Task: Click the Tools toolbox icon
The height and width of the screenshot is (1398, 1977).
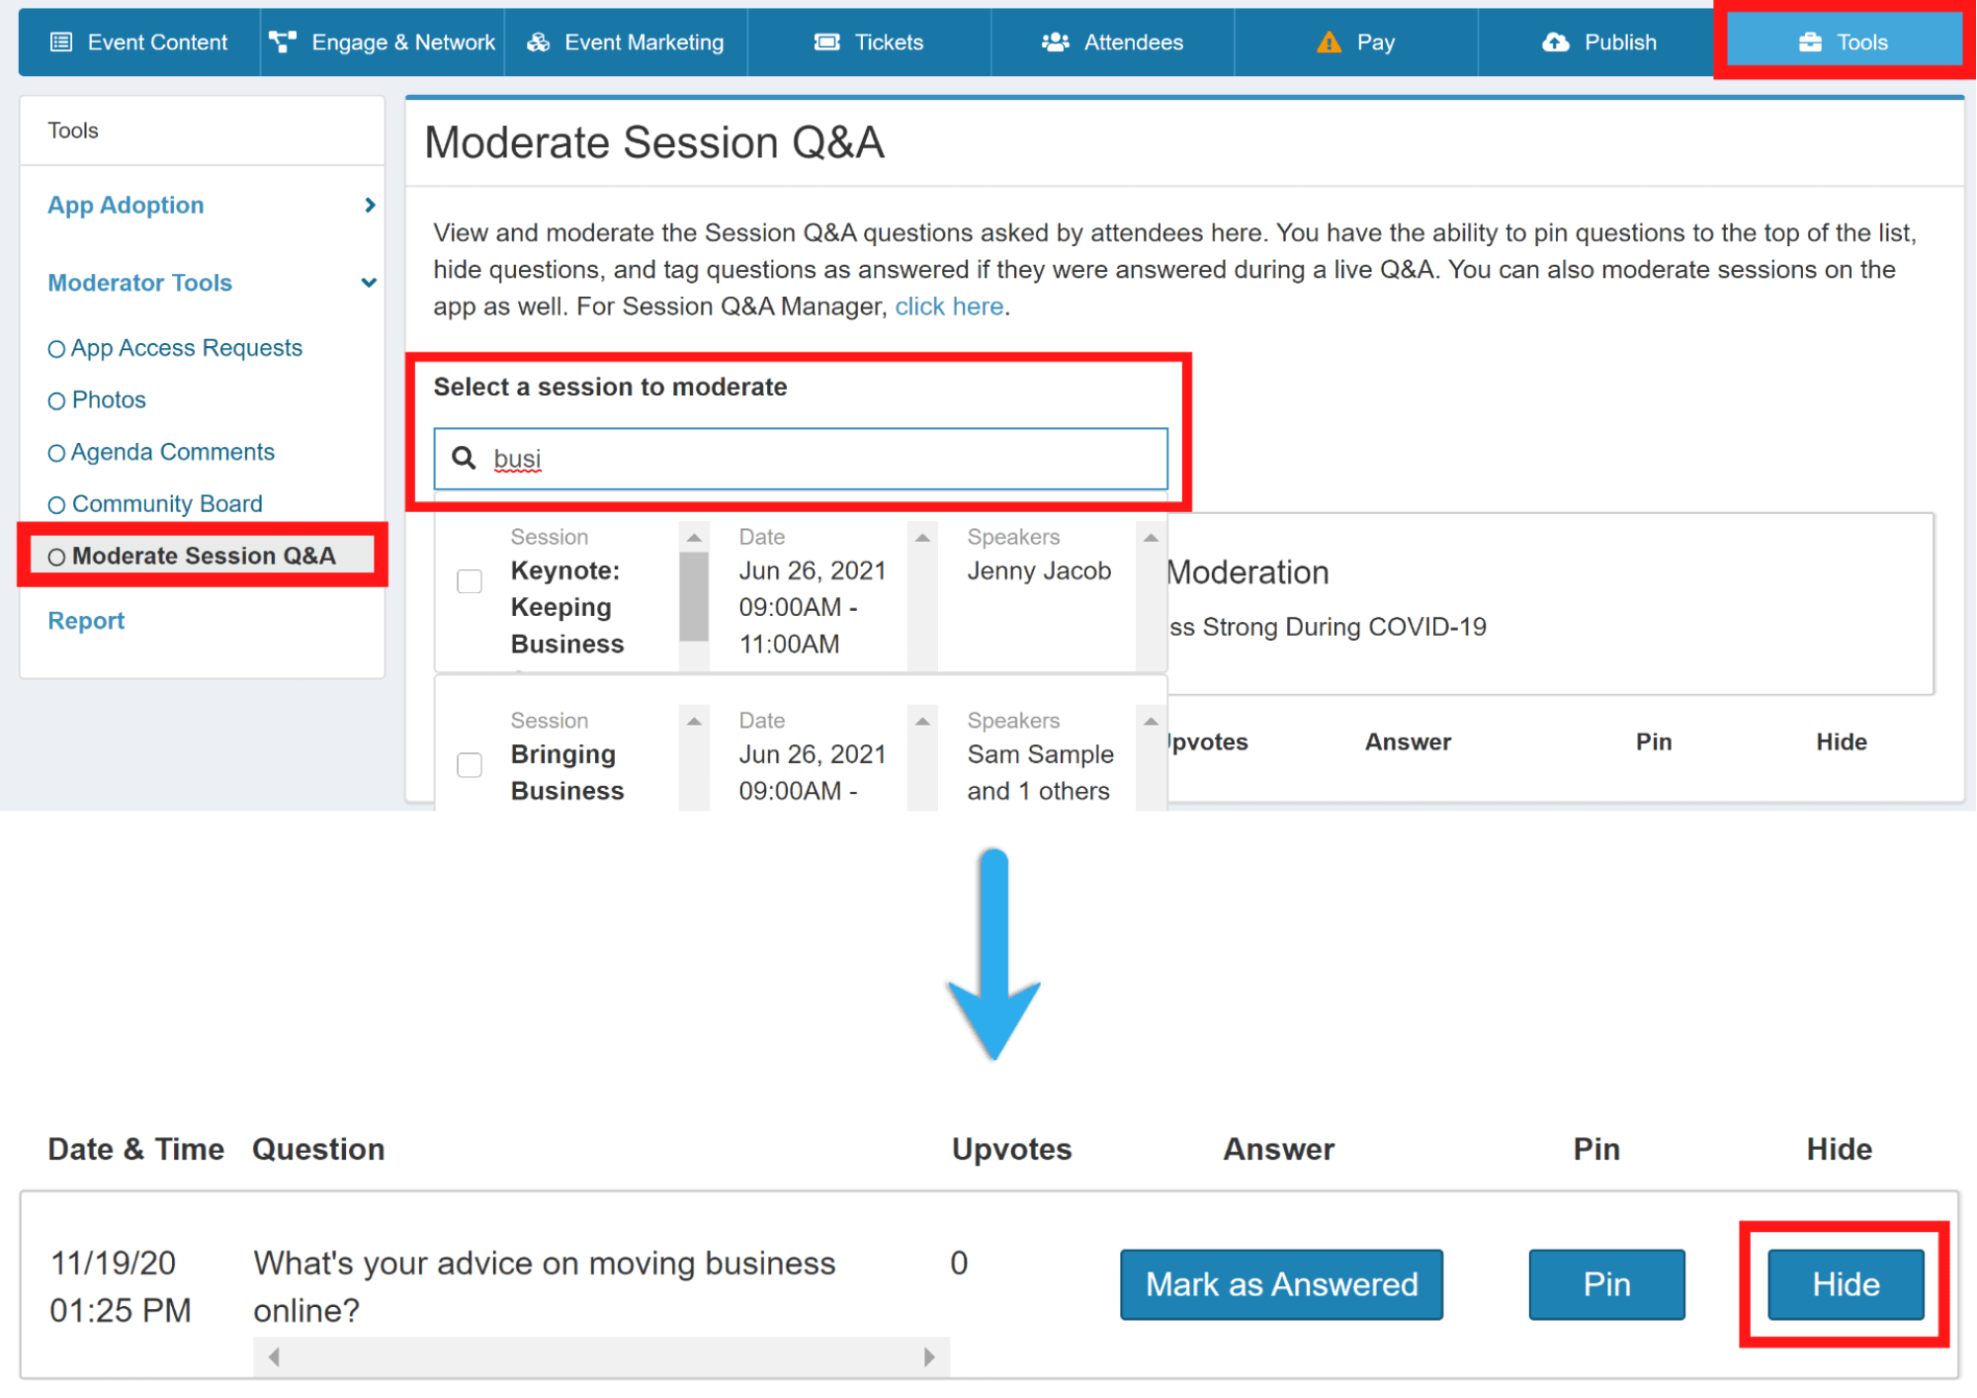Action: [1809, 42]
